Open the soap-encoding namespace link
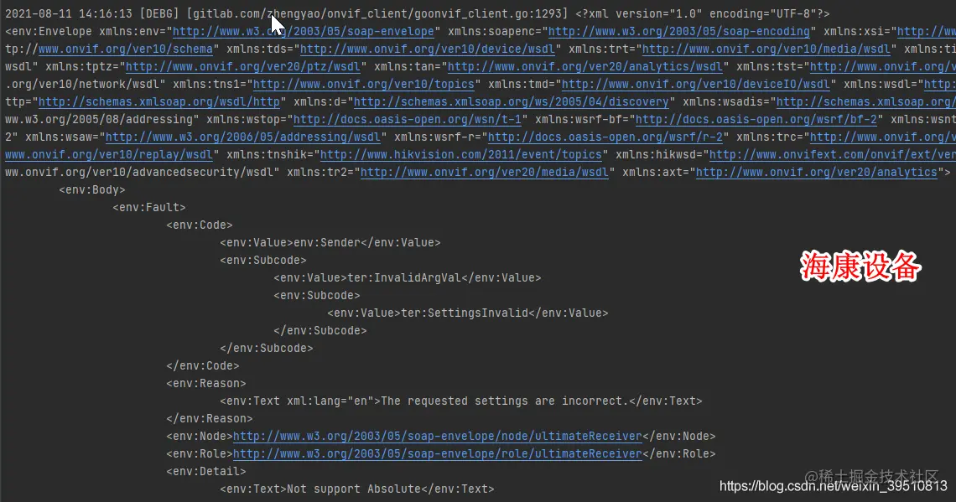 (x=678, y=32)
